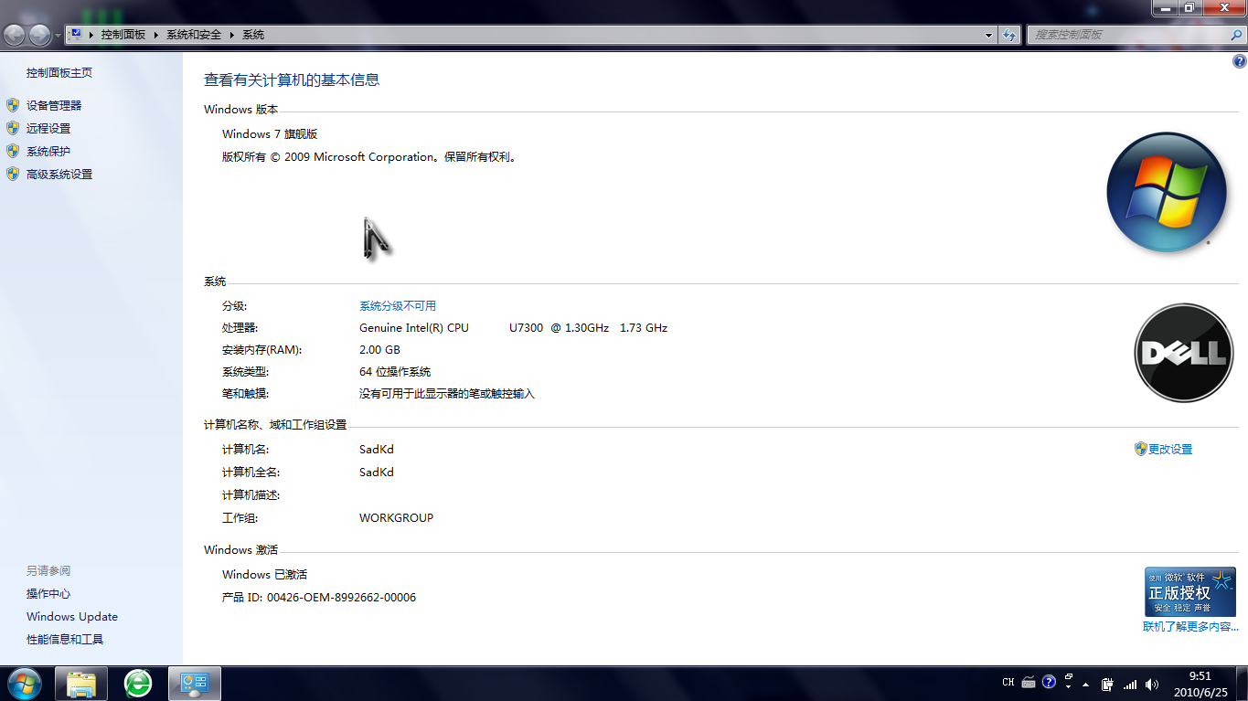Click the CH input language indicator

pos(1008,683)
